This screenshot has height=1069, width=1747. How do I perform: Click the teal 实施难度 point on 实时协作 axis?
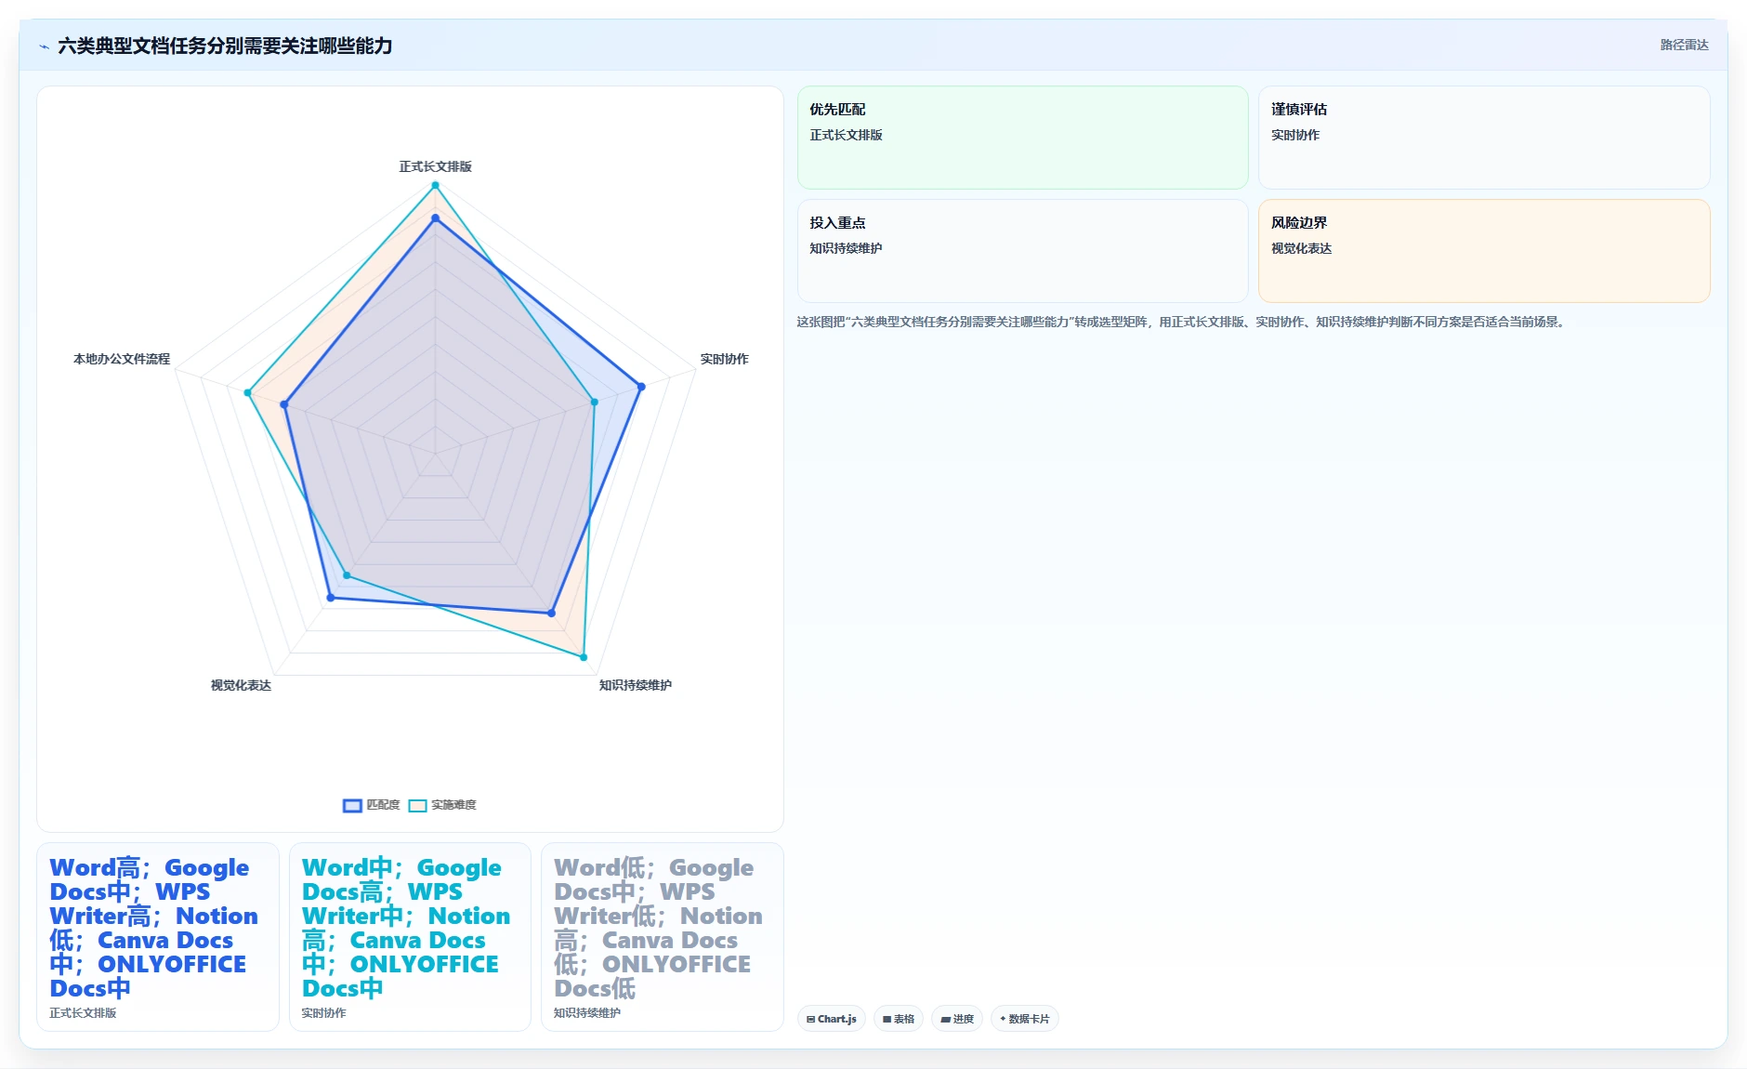[595, 403]
